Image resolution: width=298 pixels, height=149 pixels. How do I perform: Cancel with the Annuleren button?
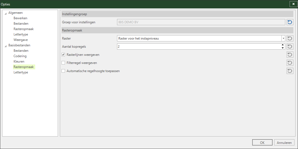[x=284, y=143]
